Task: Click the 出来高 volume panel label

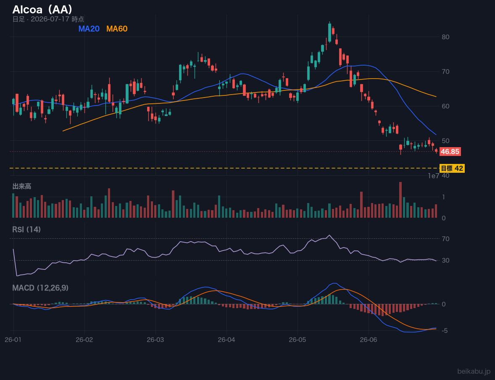Action: [22, 186]
